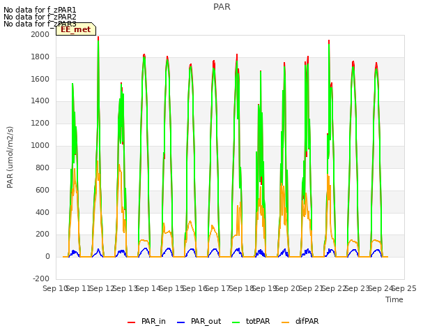The width and height of the screenshot is (446, 335).
Task: Click the -200 y-axis tick label
Action: click(x=41, y=278)
